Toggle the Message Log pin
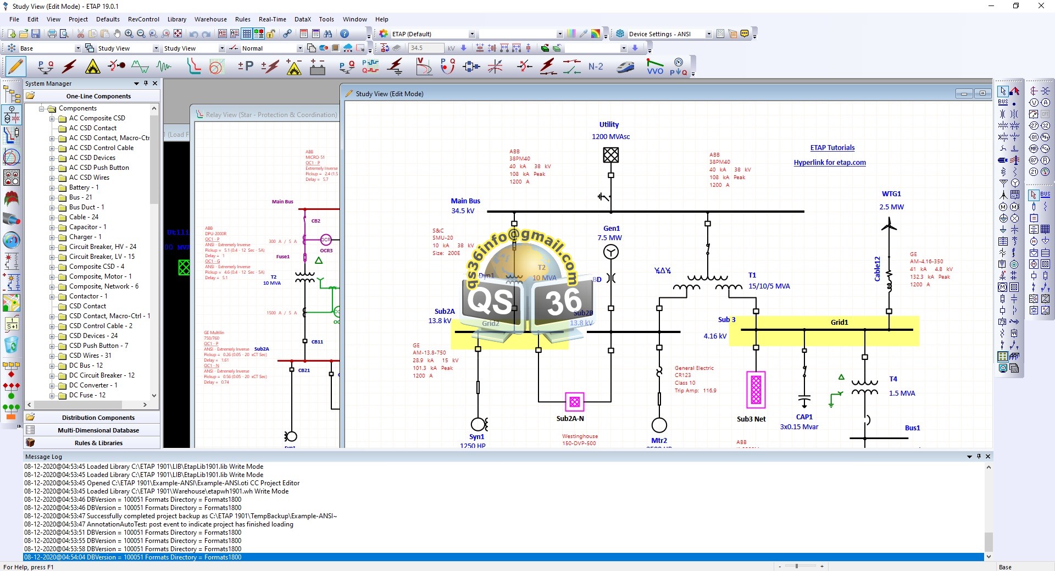 979,456
